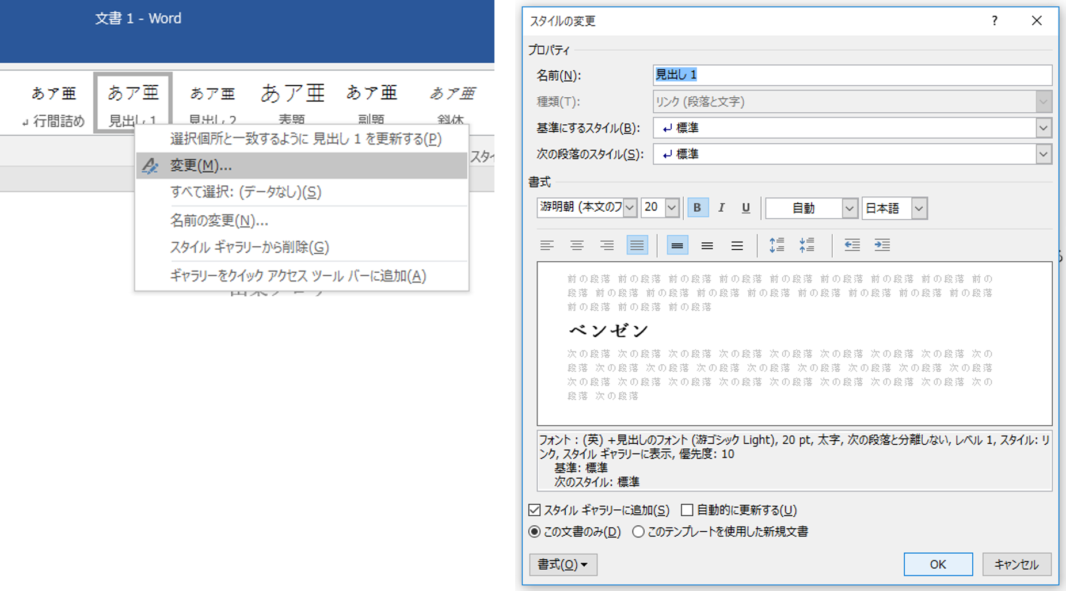1066x591 pixels.
Task: Select 見出し 2 style in gallery
Action: [x=212, y=104]
